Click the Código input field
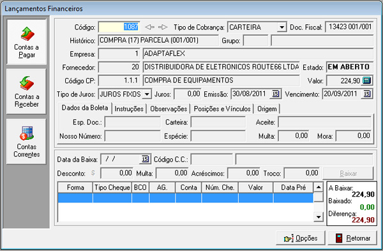The image size is (383, 251). tap(119, 27)
